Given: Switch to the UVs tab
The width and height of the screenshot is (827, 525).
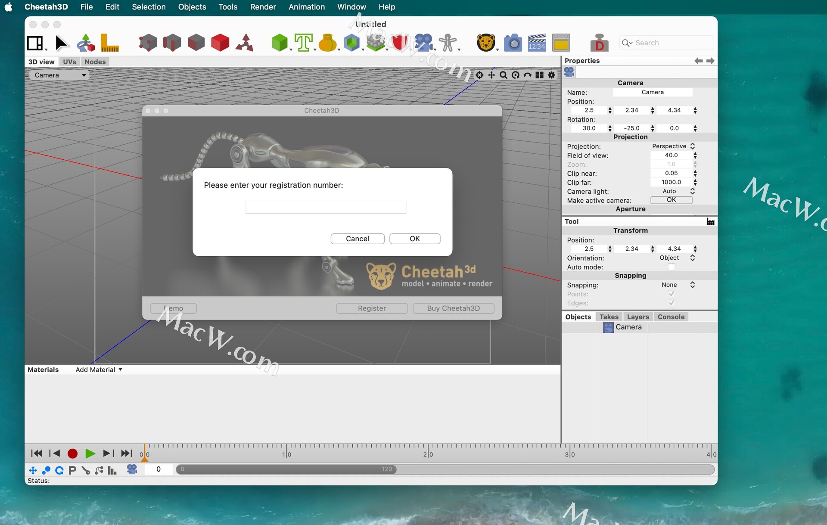Looking at the screenshot, I should tap(69, 62).
